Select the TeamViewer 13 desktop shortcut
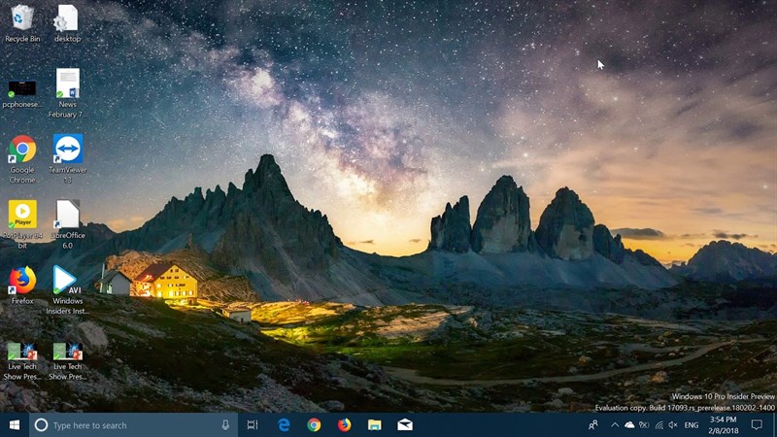This screenshot has width=777, height=437. click(67, 159)
